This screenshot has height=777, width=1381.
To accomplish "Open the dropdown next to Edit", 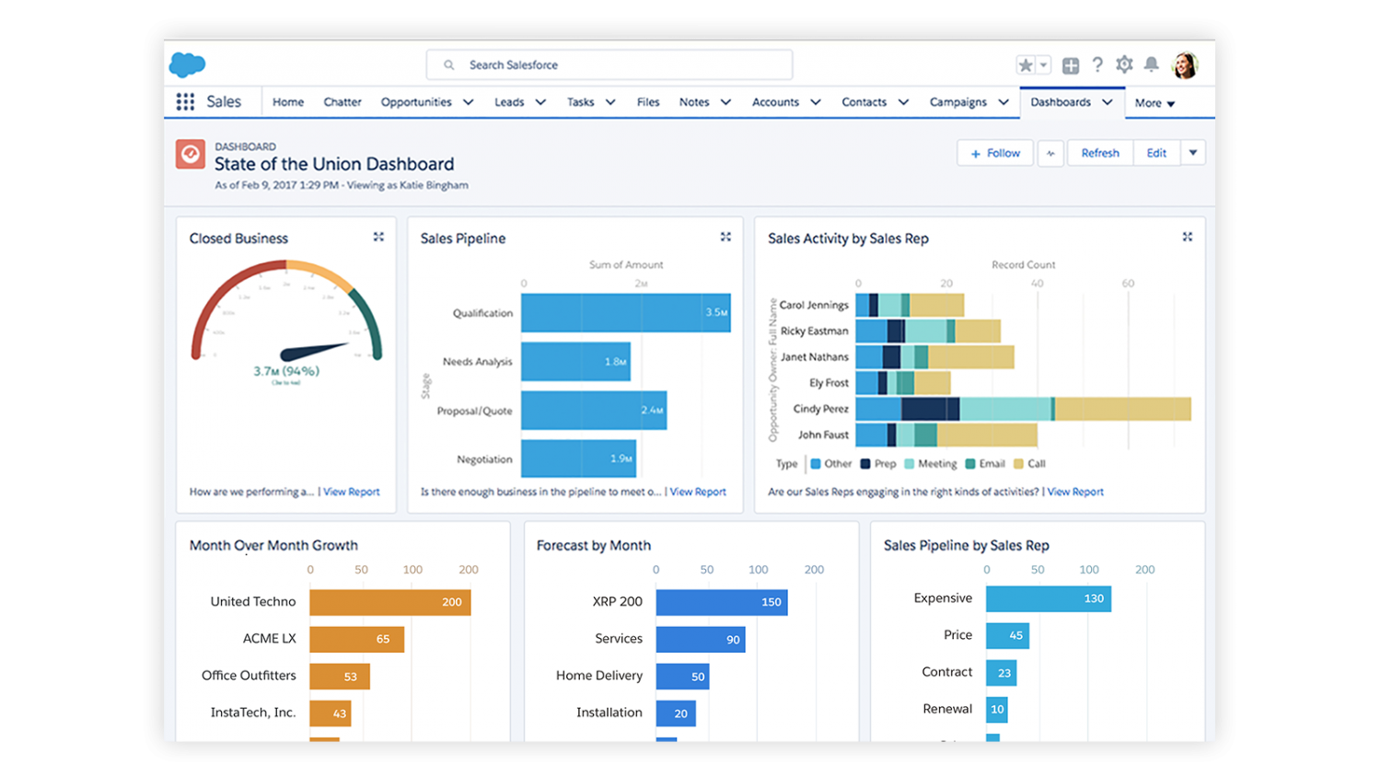I will pos(1193,153).
